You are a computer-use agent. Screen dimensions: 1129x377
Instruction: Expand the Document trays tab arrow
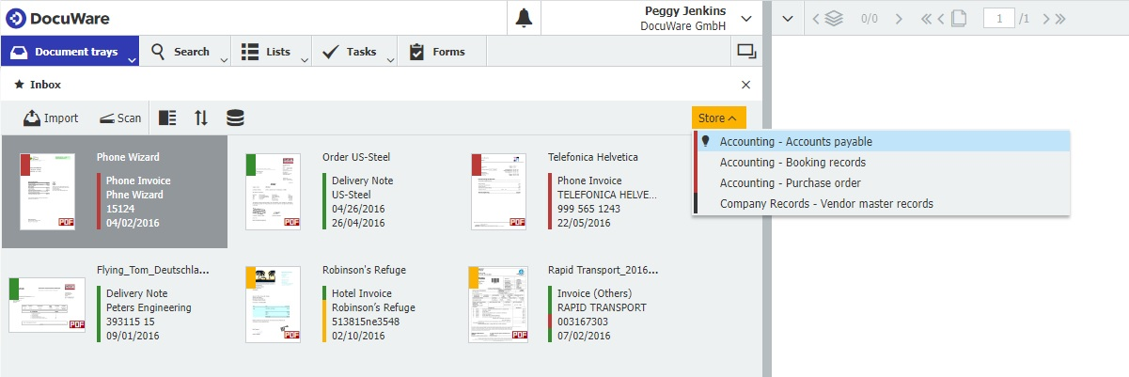132,60
